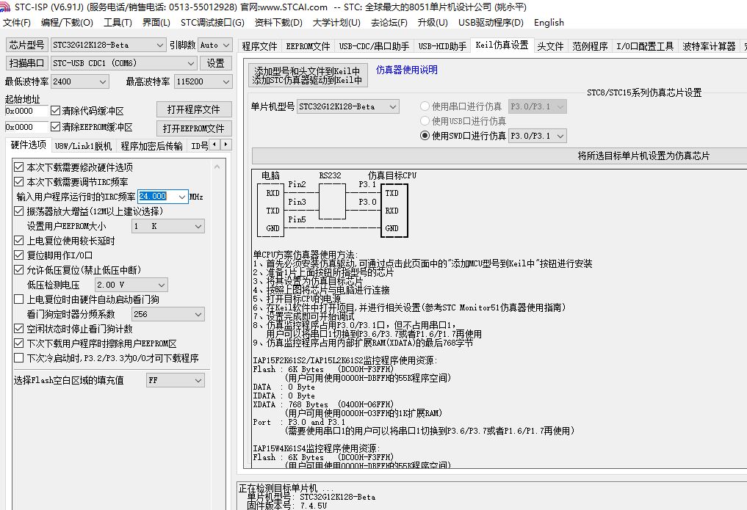Click hardware options scrollbar up arrow

click(217, 167)
